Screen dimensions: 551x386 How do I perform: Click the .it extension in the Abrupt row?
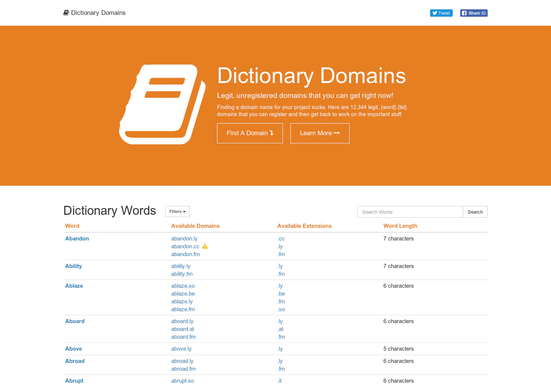[x=280, y=381]
